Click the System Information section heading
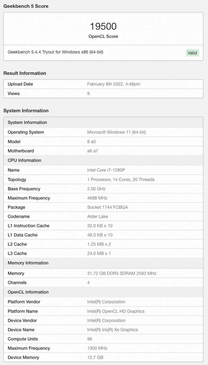208x365 pixels. click(x=26, y=111)
